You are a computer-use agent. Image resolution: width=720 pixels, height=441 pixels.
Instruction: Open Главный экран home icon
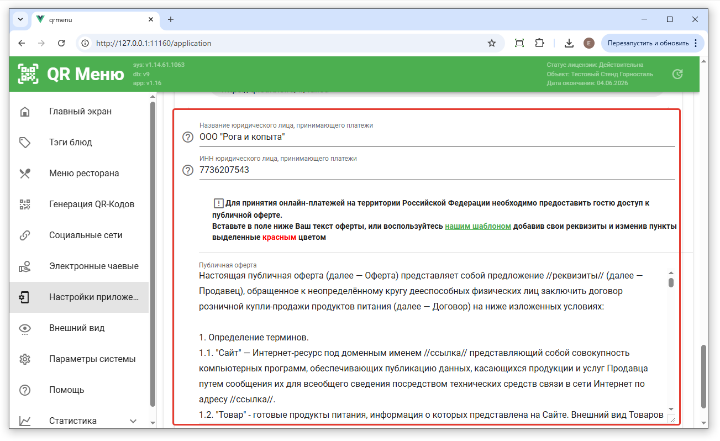pyautogui.click(x=25, y=112)
